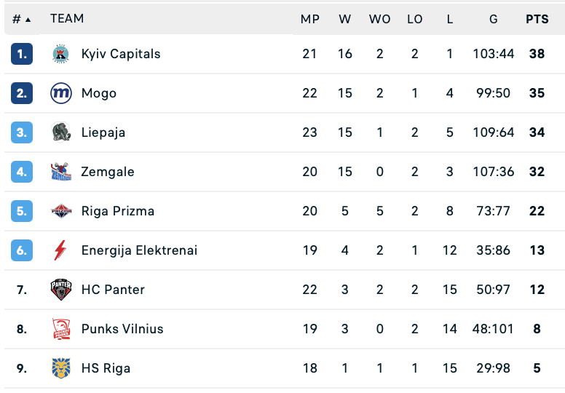Sort standings by MP column header
Screen dimensions: 565x393
pos(310,19)
